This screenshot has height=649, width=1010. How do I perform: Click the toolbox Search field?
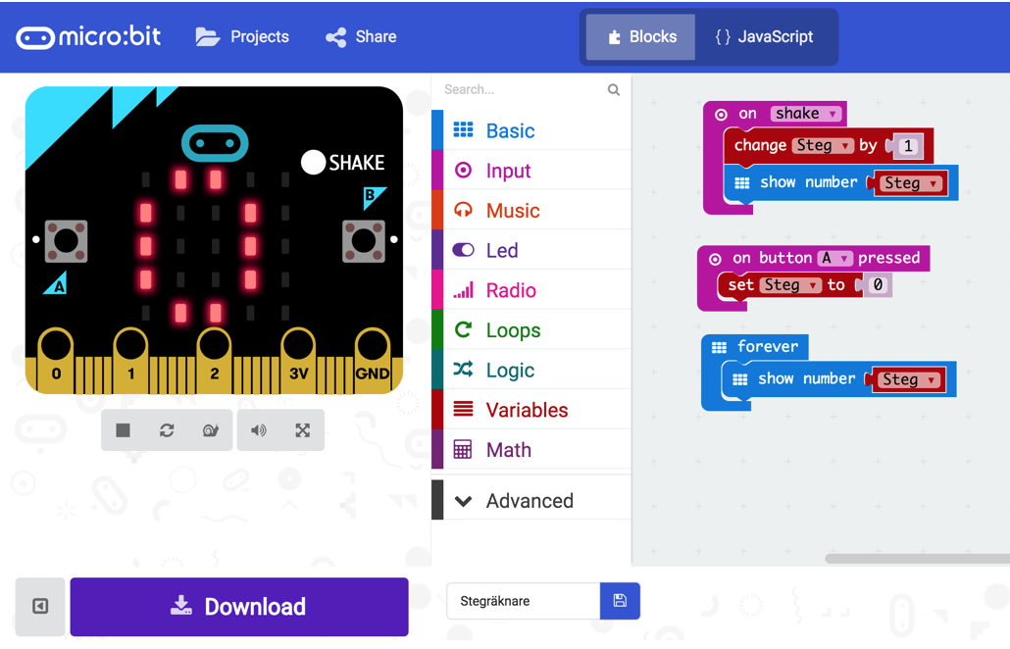[522, 89]
